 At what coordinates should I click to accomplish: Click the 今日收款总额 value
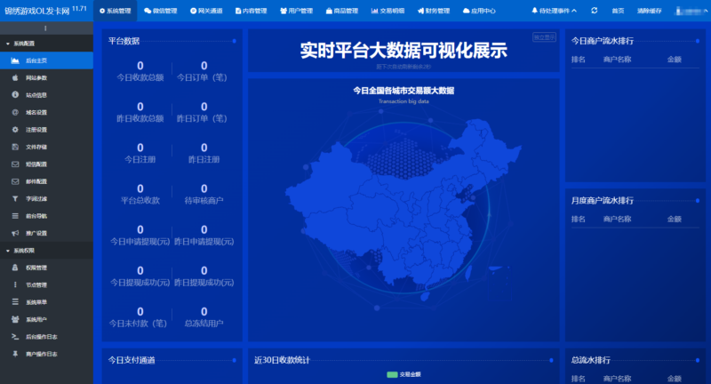140,66
